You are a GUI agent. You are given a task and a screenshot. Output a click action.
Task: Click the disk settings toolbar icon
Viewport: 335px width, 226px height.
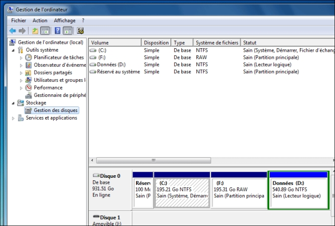[80, 31]
